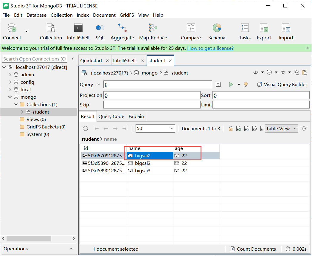Click the edit document pencil icon
Image resolution: width=312 pixels, height=256 pixels.
pos(254,129)
